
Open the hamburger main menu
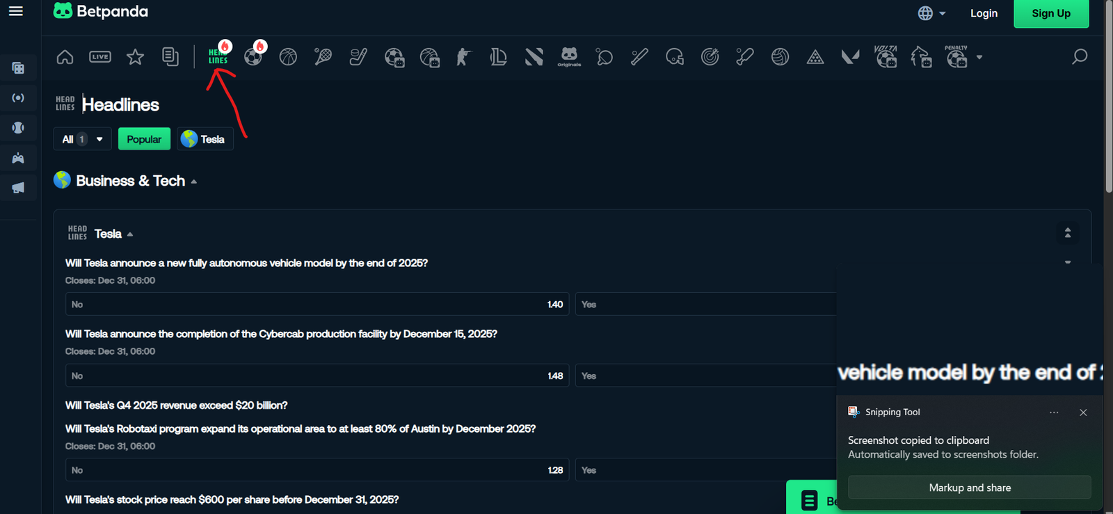(x=16, y=11)
